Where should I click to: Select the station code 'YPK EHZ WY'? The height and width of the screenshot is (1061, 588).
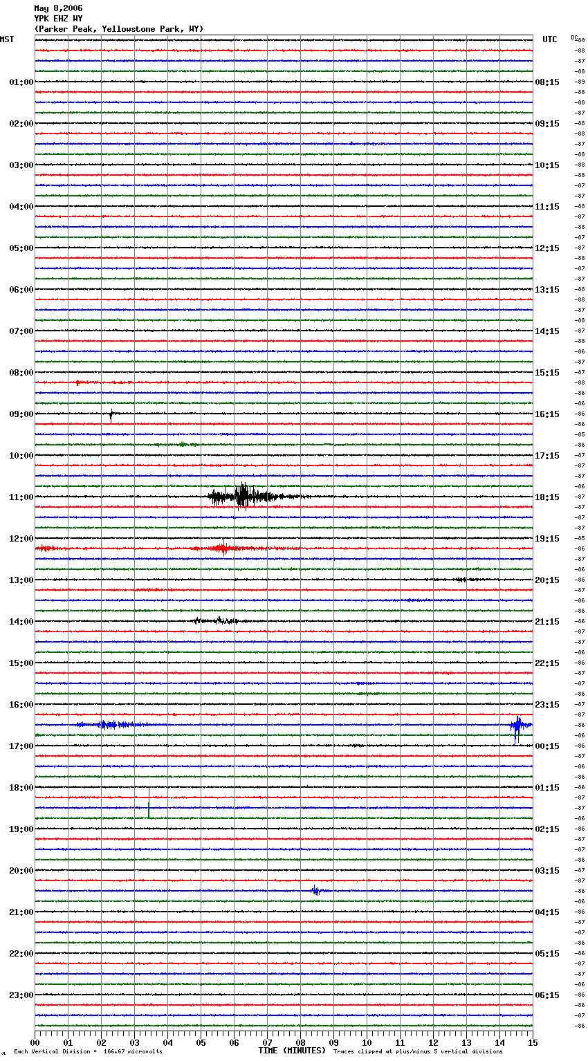[58, 19]
